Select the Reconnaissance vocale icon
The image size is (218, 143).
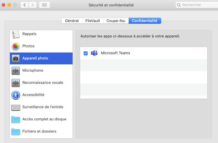coord(15,83)
